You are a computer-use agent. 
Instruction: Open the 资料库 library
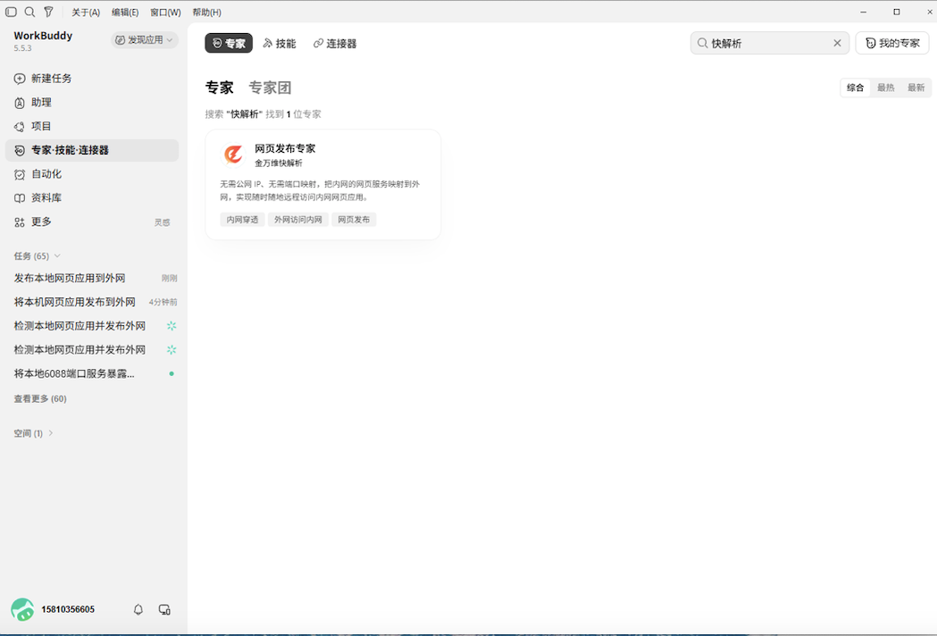[x=92, y=197]
